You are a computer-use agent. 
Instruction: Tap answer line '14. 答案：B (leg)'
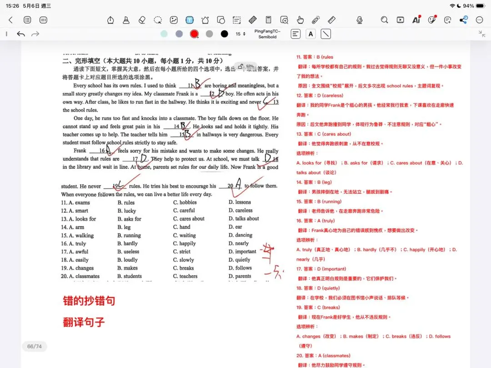pos(314,182)
